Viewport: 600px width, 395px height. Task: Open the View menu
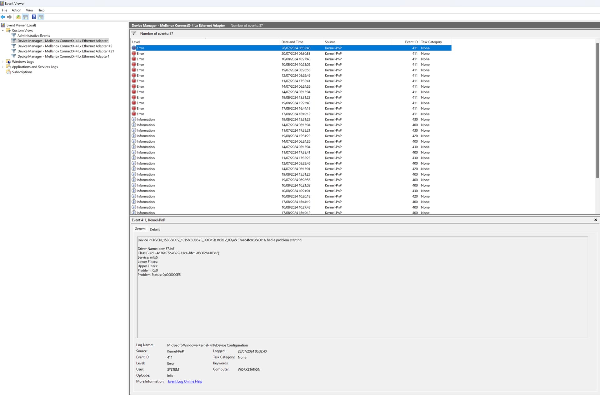pos(29,10)
